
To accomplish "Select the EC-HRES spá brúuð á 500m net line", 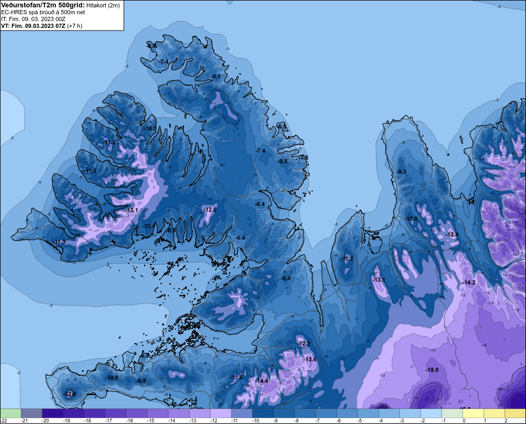I will [43, 12].
